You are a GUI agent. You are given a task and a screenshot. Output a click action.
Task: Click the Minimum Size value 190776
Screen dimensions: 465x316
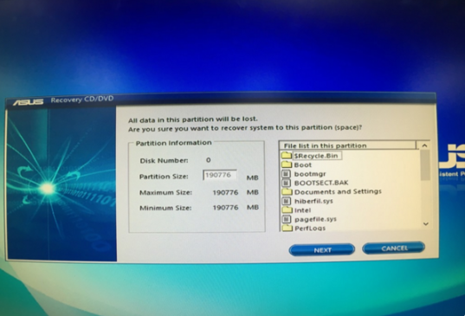tap(225, 207)
